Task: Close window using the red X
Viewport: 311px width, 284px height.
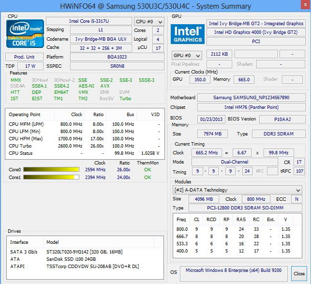Action: click(306, 5)
